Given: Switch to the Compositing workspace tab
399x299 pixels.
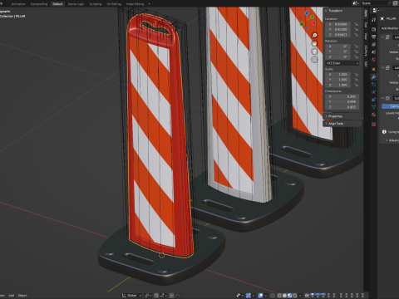Looking at the screenshot, I should [39, 4].
